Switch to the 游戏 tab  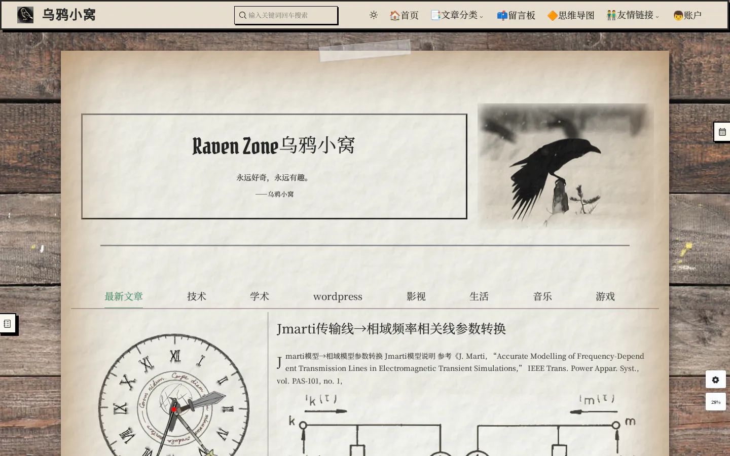point(605,296)
